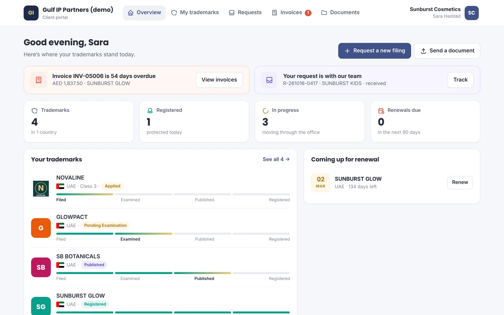Click the SUNBURST GLOW SG avatar
Viewport: 504px width, 315px height.
[41, 306]
